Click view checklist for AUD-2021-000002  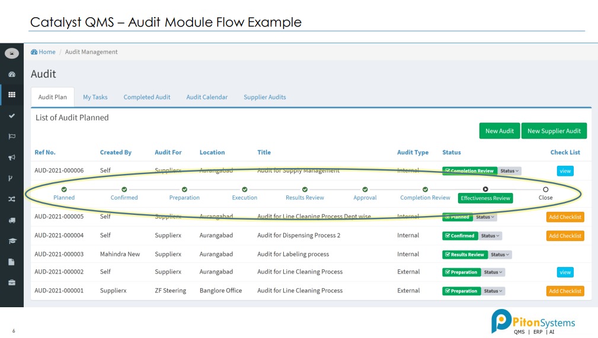point(565,272)
